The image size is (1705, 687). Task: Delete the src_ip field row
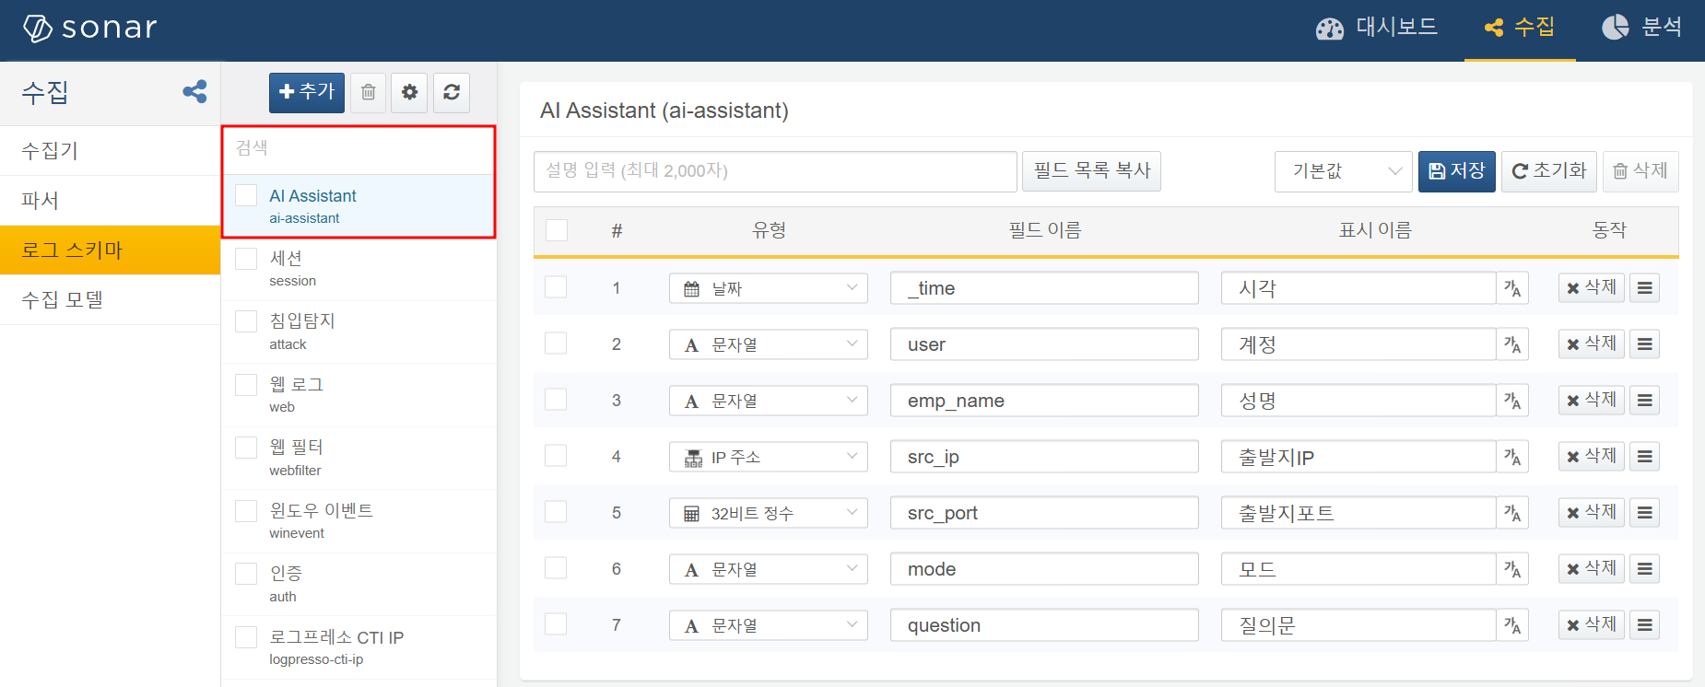click(1592, 457)
